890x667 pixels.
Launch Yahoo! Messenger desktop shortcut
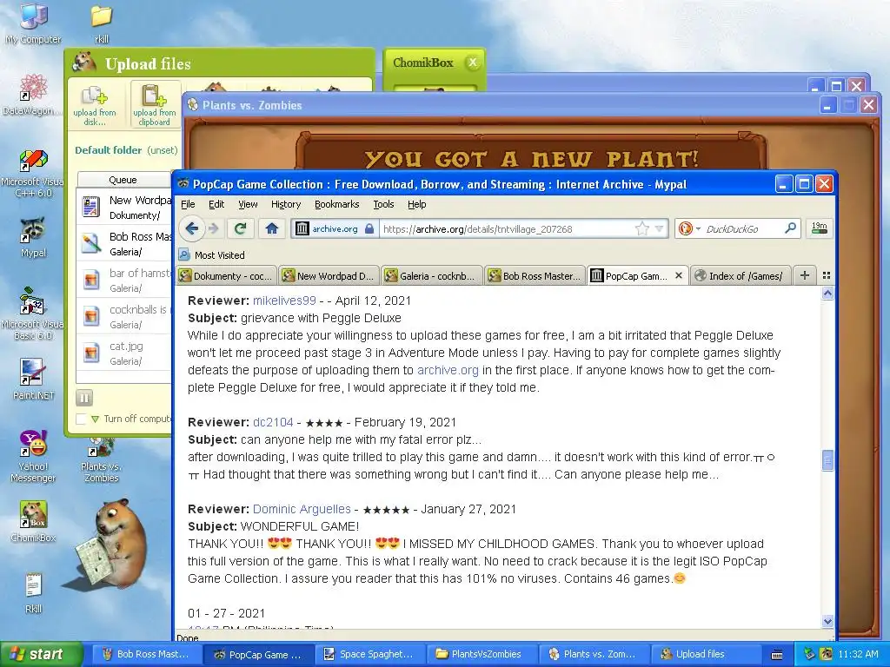33,457
